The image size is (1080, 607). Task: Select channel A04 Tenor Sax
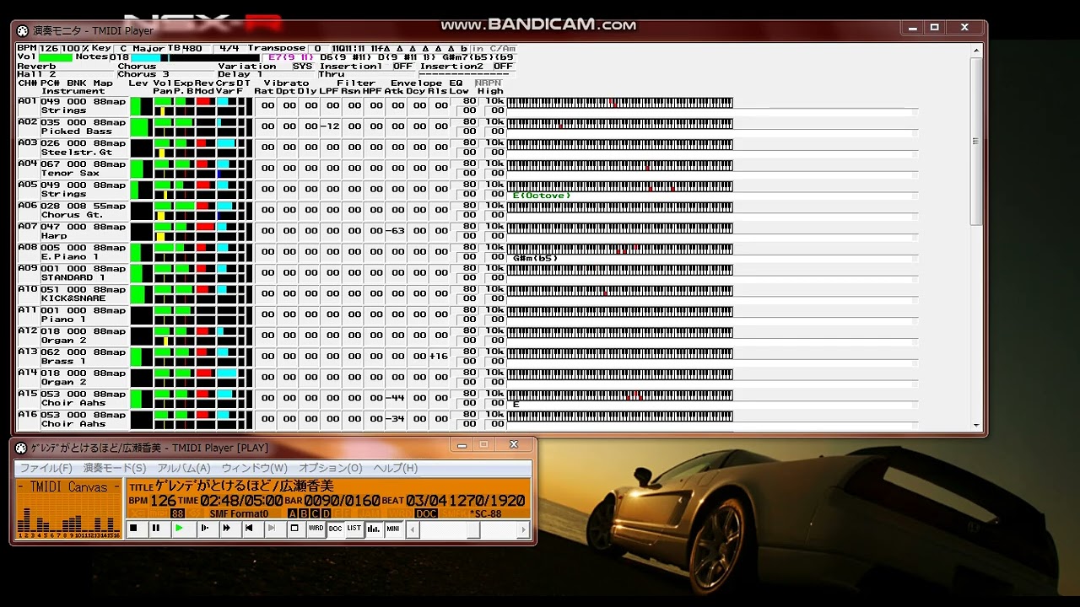(73, 169)
